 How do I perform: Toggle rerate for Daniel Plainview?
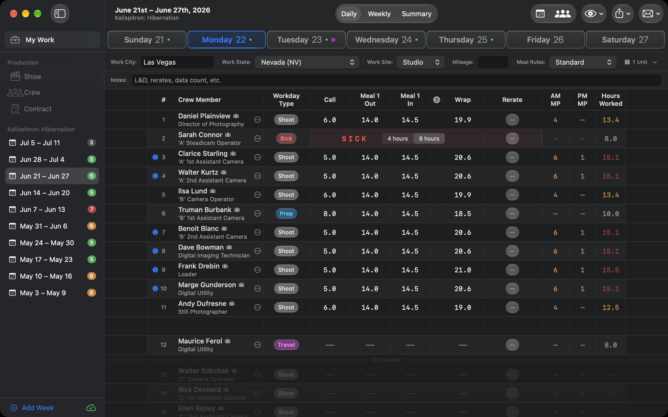click(512, 120)
